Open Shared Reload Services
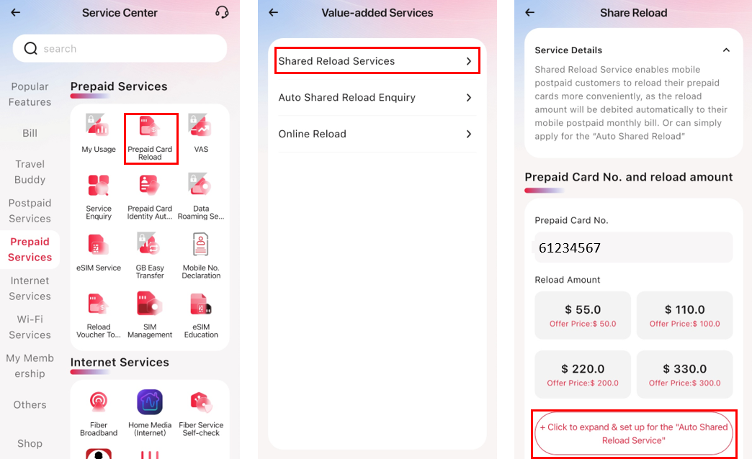Viewport: 752px width, 459px height. click(x=376, y=61)
